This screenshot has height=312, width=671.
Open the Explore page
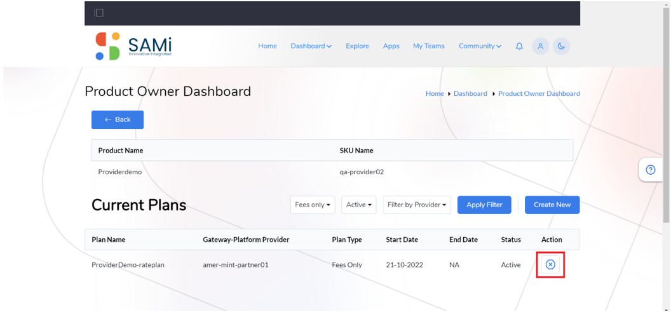pos(357,46)
